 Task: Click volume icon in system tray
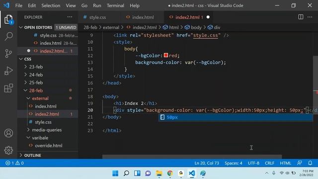pos(287,173)
